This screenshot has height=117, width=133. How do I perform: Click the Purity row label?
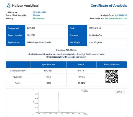18,83
